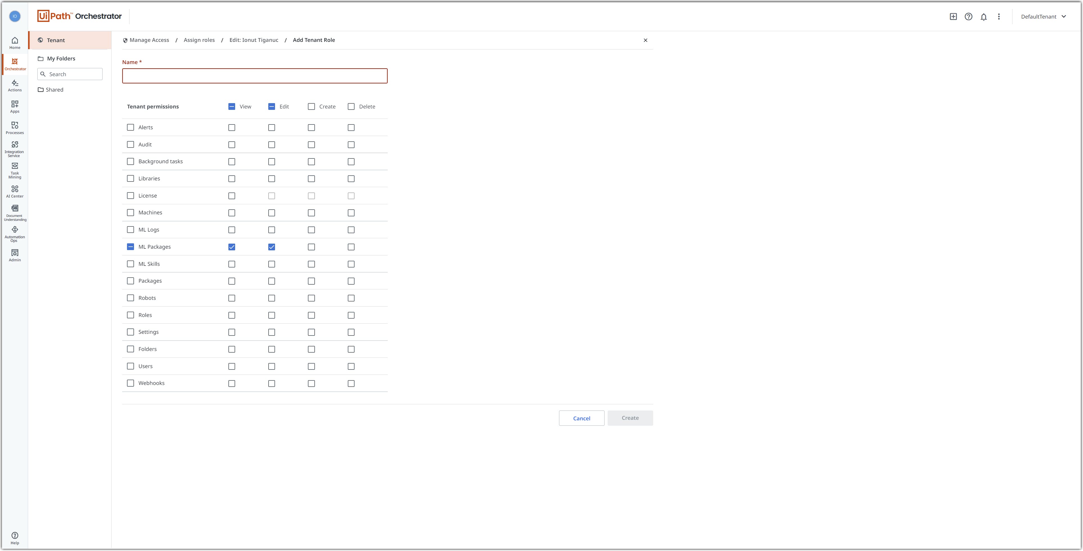Screen dimensions: 1083x551
Task: Click the Task Mining sidebar icon
Action: point(15,170)
